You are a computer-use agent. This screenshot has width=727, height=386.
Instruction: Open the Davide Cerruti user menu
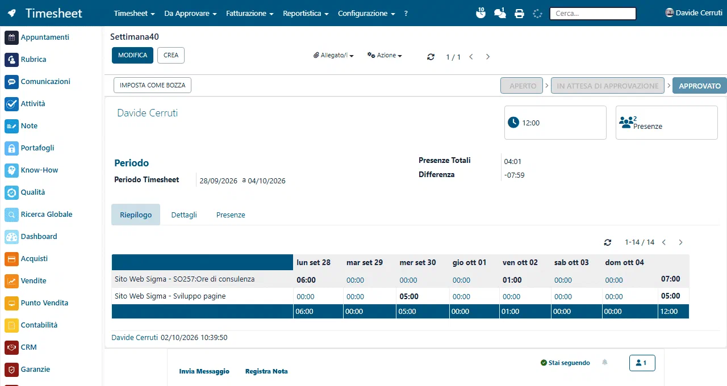[x=693, y=12]
